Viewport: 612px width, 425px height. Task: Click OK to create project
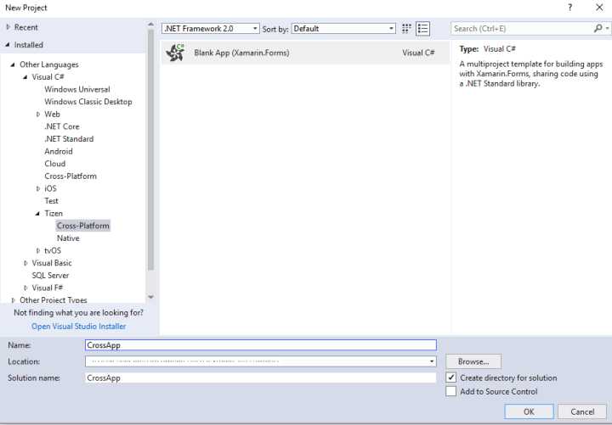tap(529, 411)
